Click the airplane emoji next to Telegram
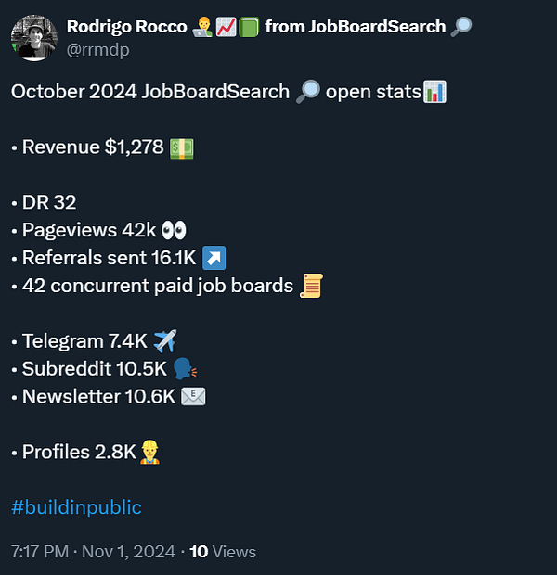The height and width of the screenshot is (575, 557). [x=165, y=341]
